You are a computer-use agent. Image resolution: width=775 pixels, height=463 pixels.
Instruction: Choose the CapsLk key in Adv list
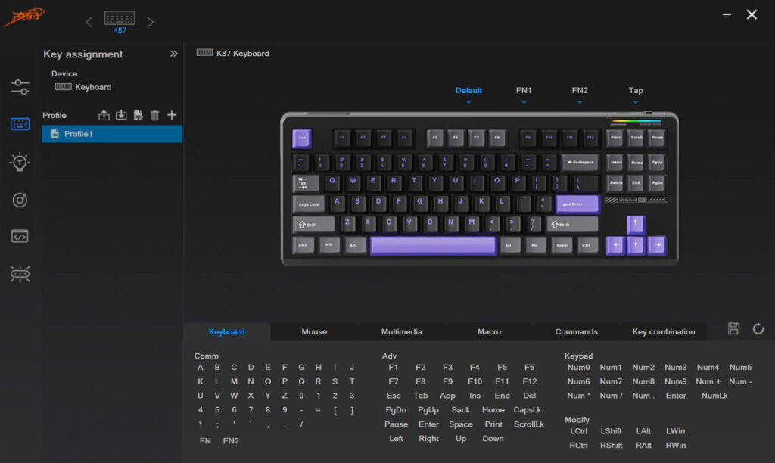(528, 409)
